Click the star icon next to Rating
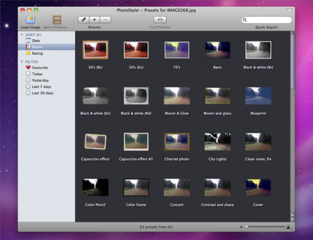This screenshot has width=313, height=240. [x=28, y=53]
